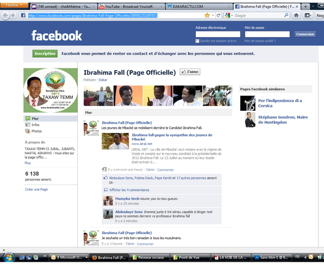Open the Dakar link under the page title

(x=103, y=80)
